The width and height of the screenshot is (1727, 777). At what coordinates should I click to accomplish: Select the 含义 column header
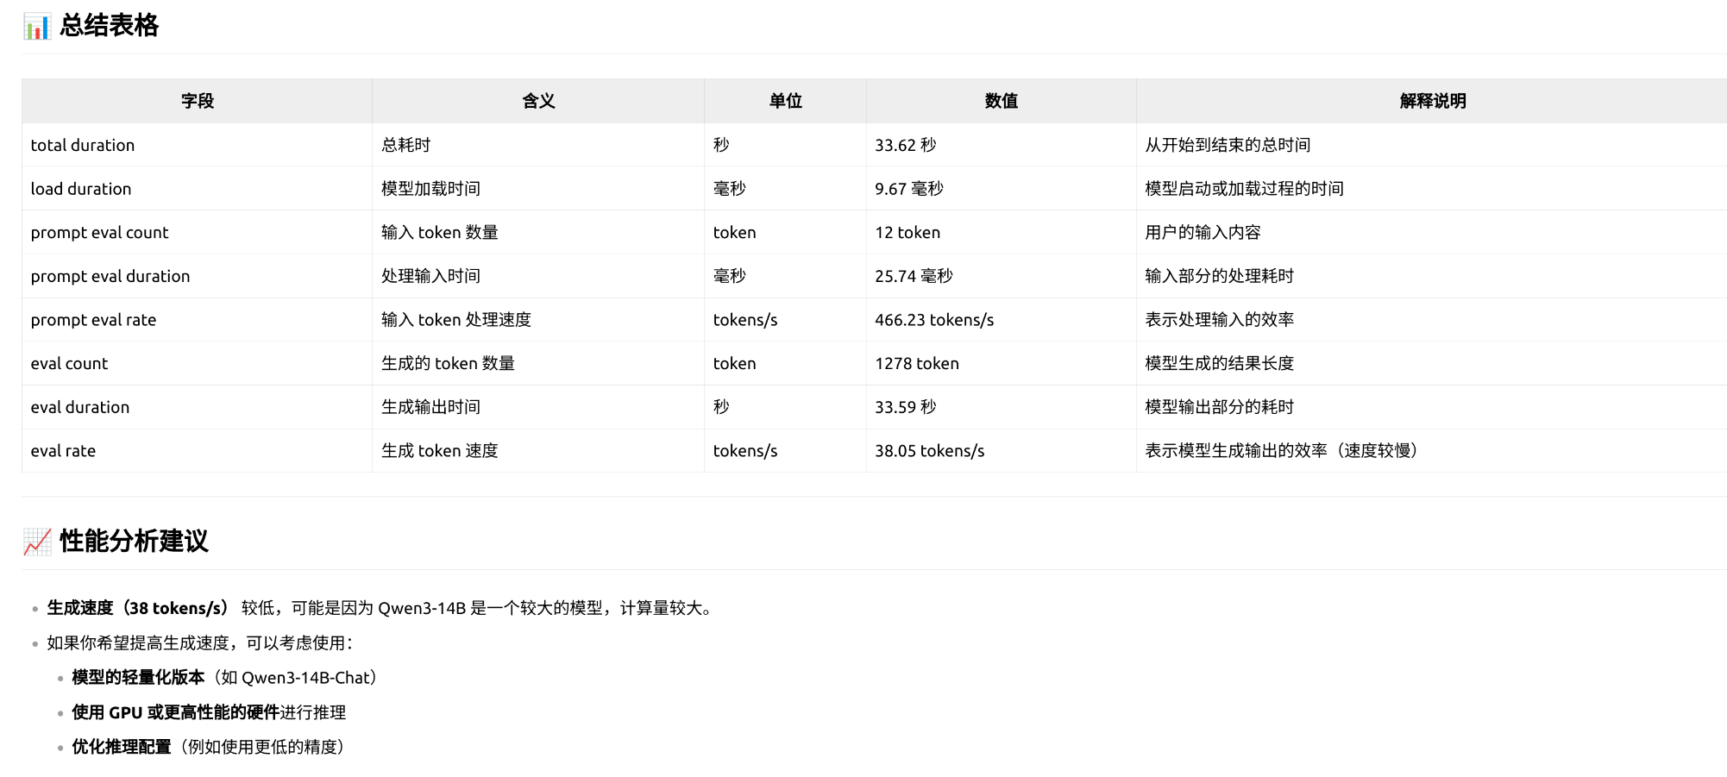[537, 101]
